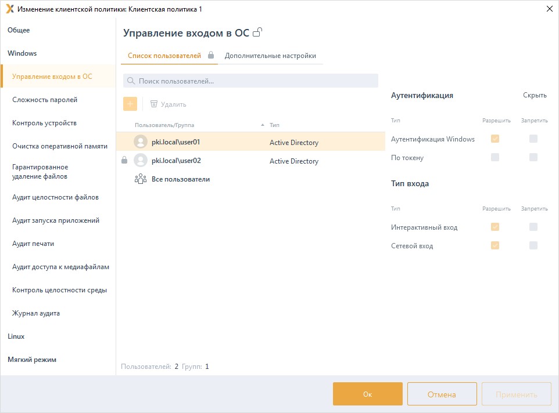This screenshot has height=413, width=559.
Task: Click the open padlock icon beside the page title
Action: pyautogui.click(x=257, y=32)
